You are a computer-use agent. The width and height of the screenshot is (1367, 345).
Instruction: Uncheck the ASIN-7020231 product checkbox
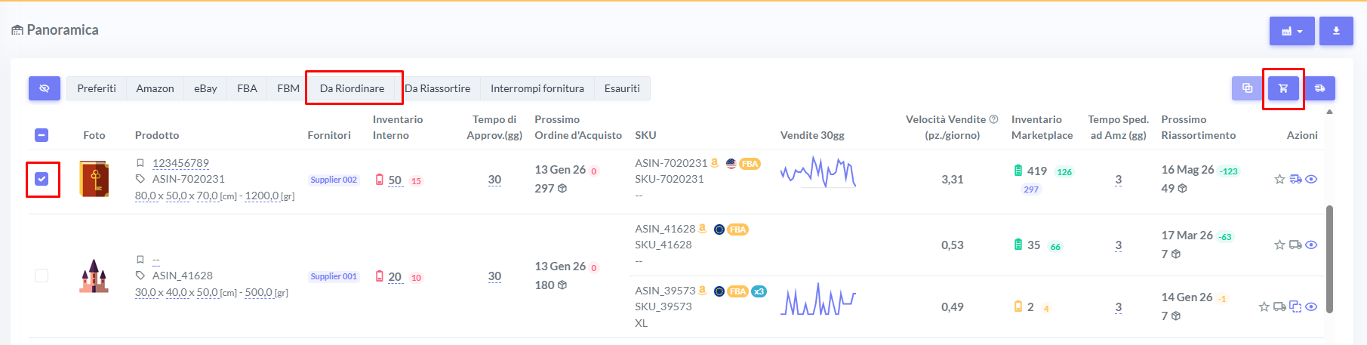tap(42, 179)
